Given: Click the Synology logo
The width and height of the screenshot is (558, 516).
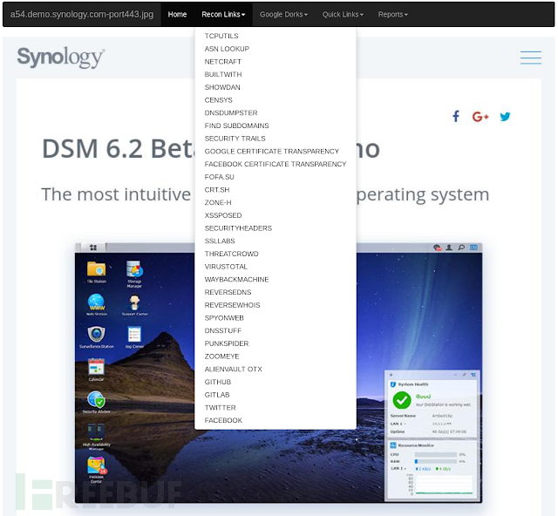Looking at the screenshot, I should [61, 57].
